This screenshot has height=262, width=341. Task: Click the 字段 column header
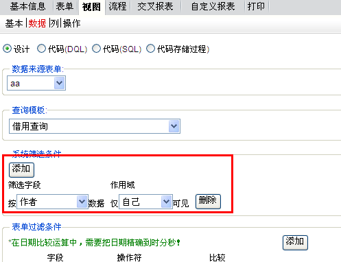click(x=55, y=258)
